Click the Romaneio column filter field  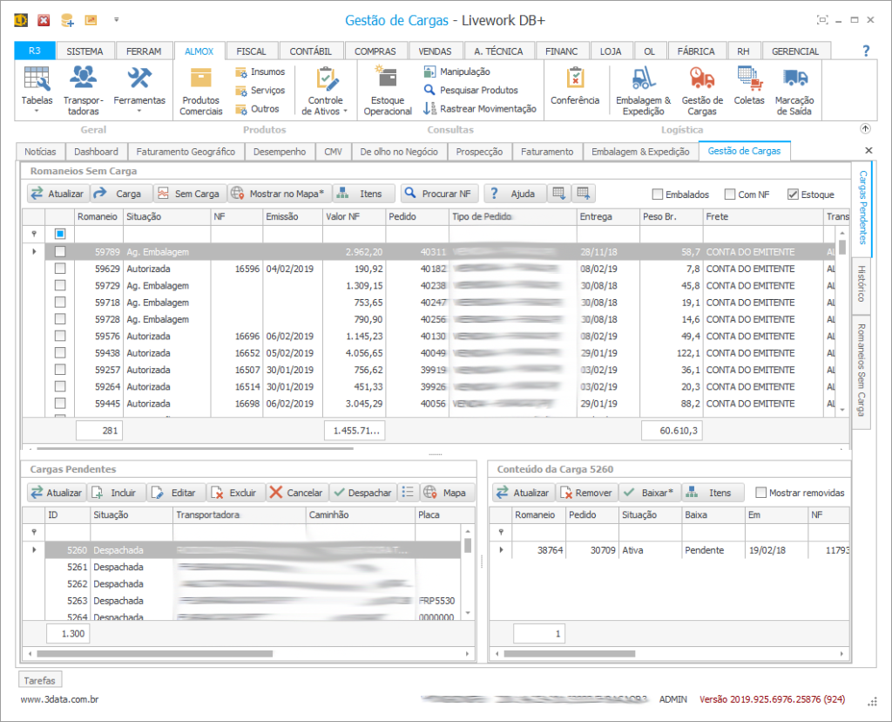(98, 234)
